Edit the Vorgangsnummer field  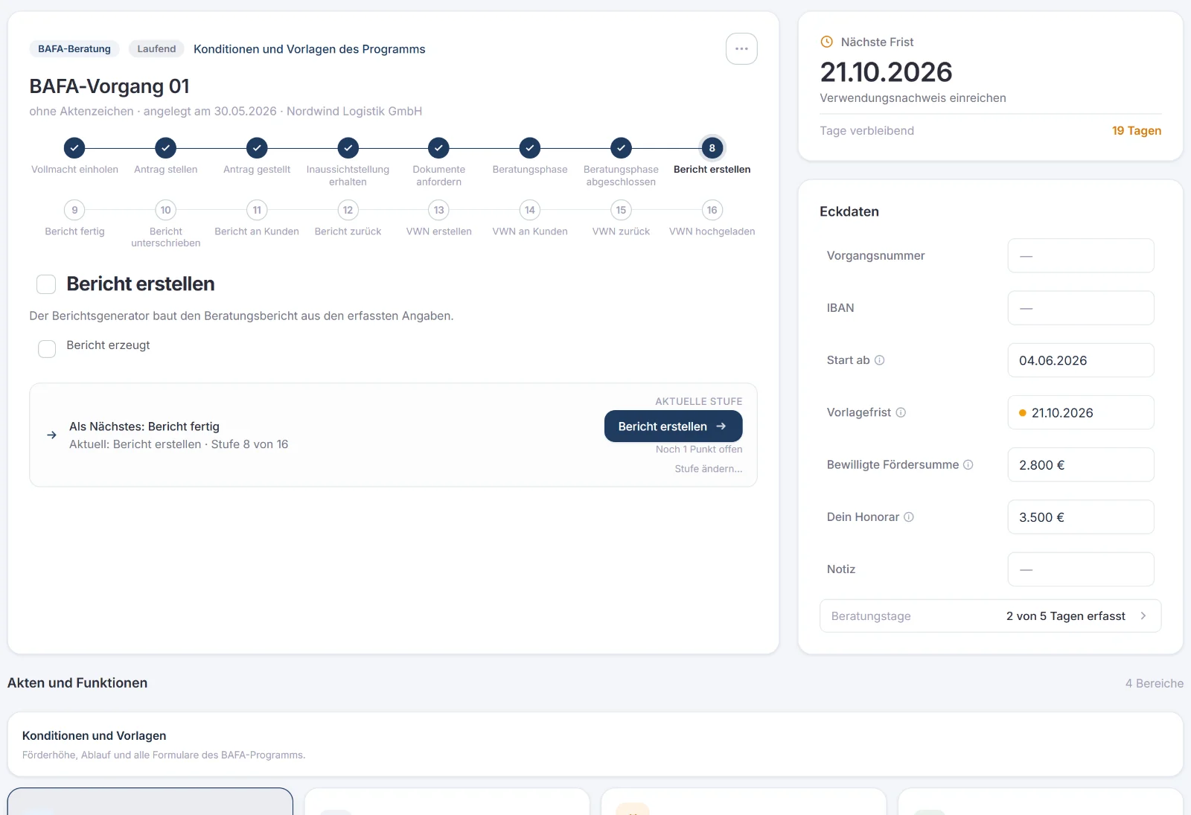point(1081,256)
